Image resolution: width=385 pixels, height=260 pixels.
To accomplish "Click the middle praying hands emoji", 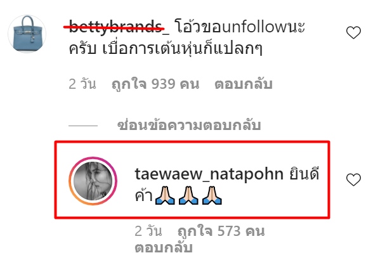I will 188,195.
